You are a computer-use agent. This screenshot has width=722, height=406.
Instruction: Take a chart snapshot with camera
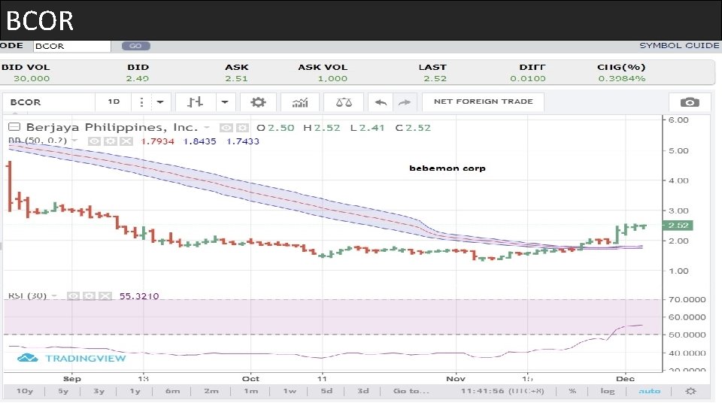(x=690, y=102)
